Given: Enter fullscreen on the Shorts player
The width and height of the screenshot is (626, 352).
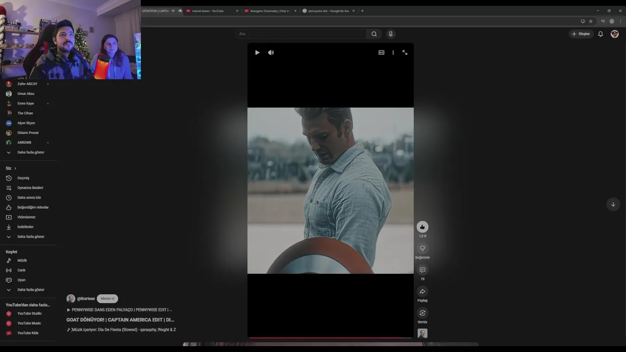Looking at the screenshot, I should 405,52.
